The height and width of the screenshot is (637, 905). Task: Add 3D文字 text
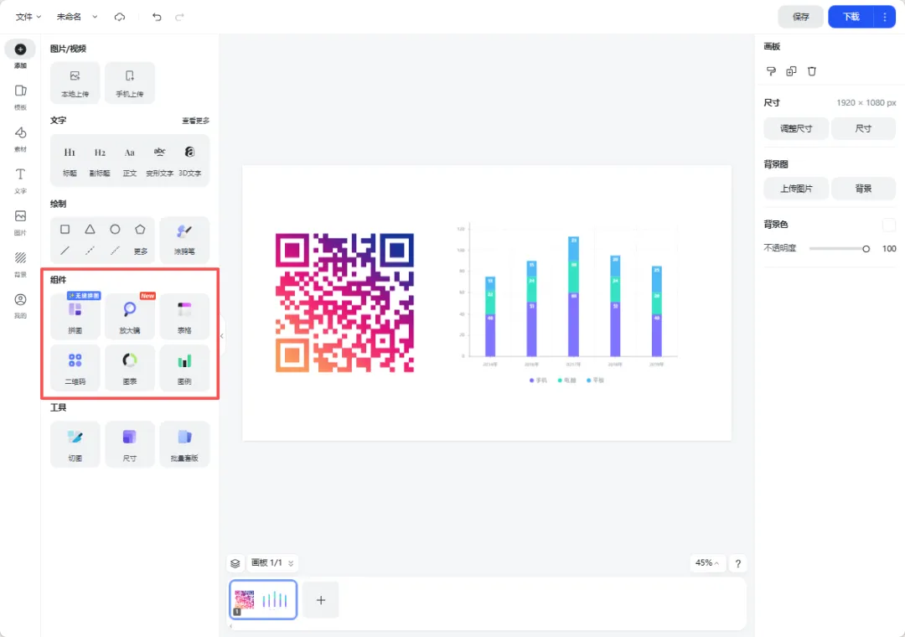coord(189,161)
